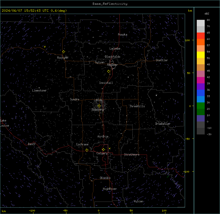Click the yellow diamond marker south of RedDeer
Screen dimensions: 220x214
108,71
